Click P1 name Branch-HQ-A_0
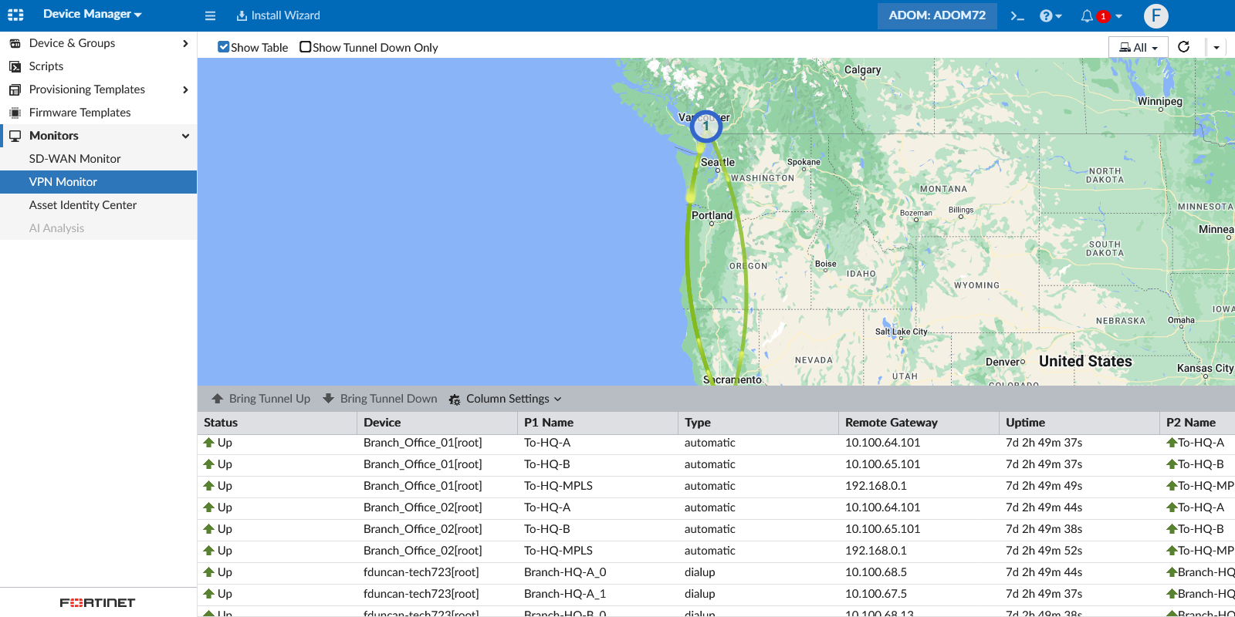 pos(565,572)
